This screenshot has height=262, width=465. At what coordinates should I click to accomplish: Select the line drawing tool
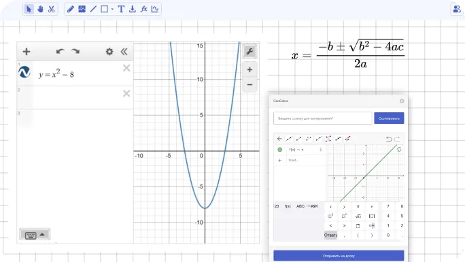(x=93, y=10)
